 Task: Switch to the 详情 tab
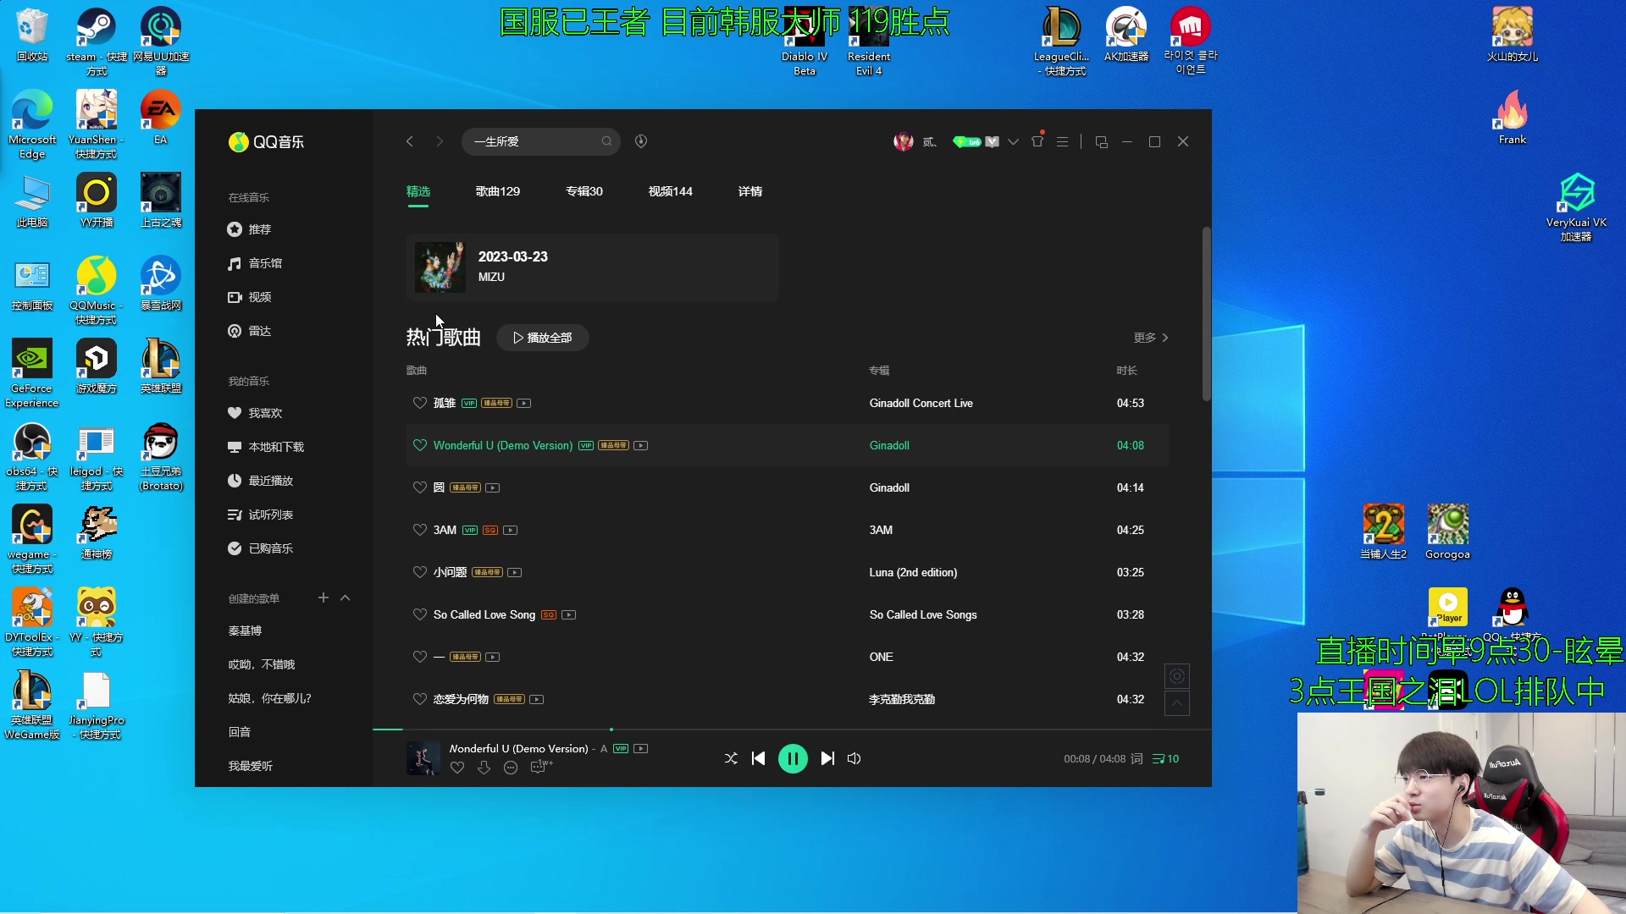coord(750,191)
